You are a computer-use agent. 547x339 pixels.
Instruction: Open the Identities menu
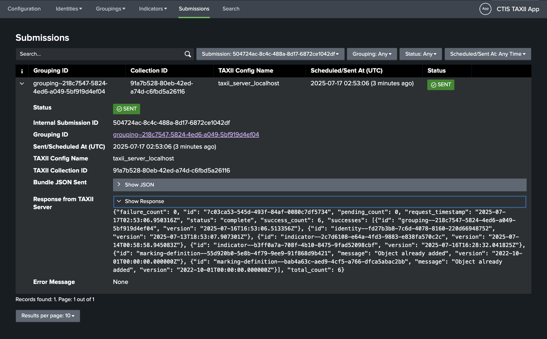coord(69,9)
